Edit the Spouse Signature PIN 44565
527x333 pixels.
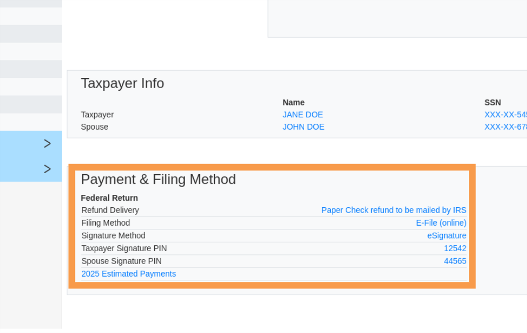coord(455,261)
